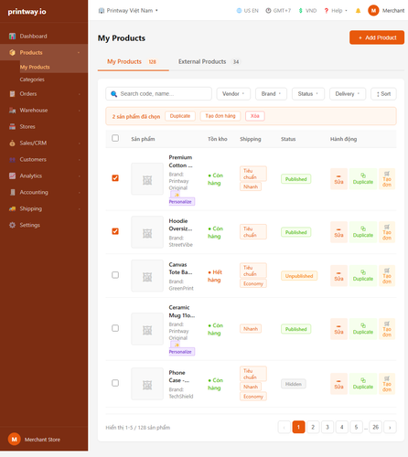Check the Phone Case product checkbox

(115, 383)
